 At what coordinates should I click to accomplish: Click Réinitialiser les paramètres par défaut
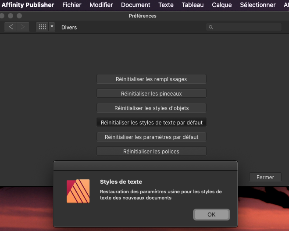click(151, 137)
